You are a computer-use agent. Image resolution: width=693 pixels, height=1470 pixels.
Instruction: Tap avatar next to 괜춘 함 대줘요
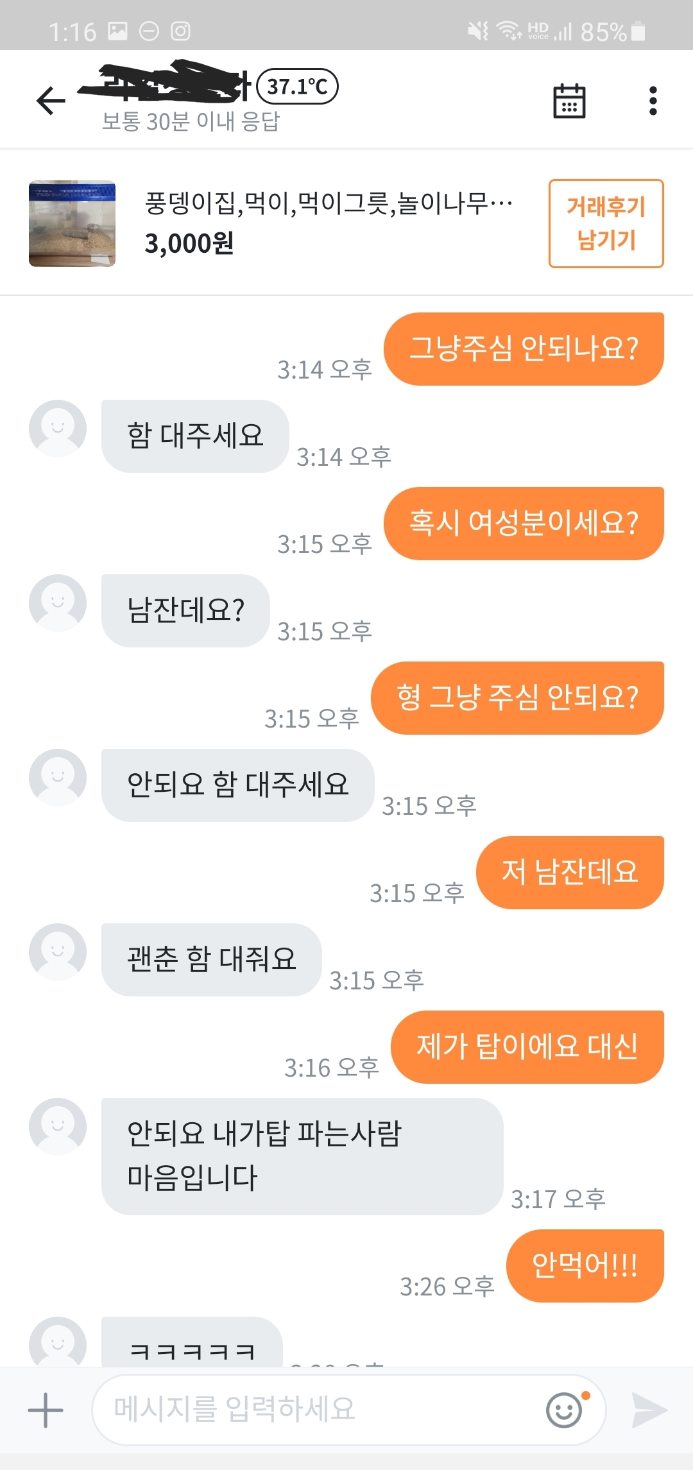pos(58,952)
